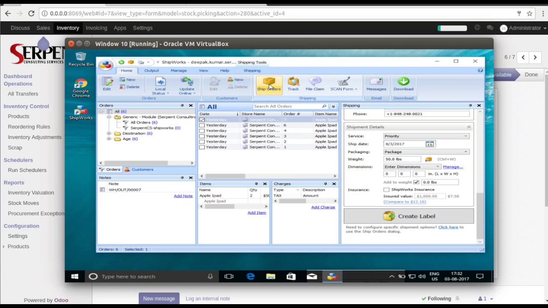Click the Compare to $12.10 link
548x308 pixels.
click(405, 201)
